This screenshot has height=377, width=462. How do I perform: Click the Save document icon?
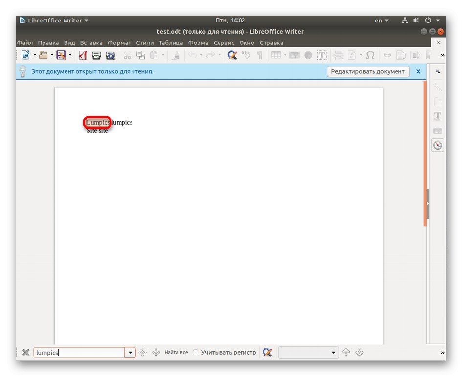[61, 55]
